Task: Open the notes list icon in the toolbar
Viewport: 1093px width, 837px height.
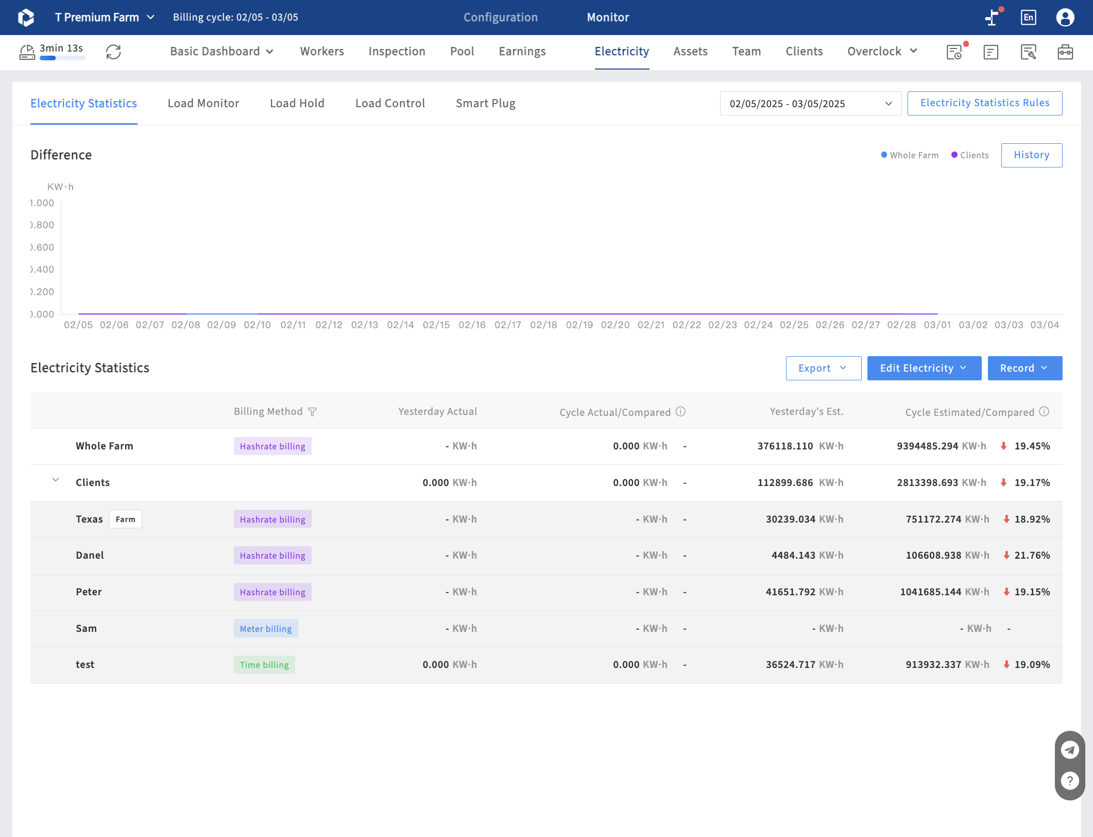Action: [x=991, y=52]
